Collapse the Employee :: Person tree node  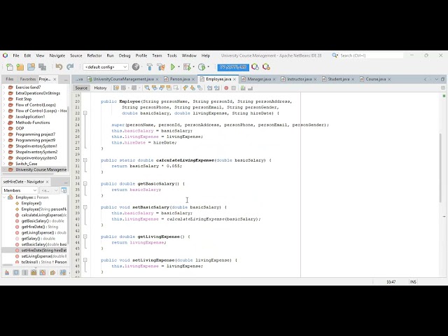pos(4,197)
